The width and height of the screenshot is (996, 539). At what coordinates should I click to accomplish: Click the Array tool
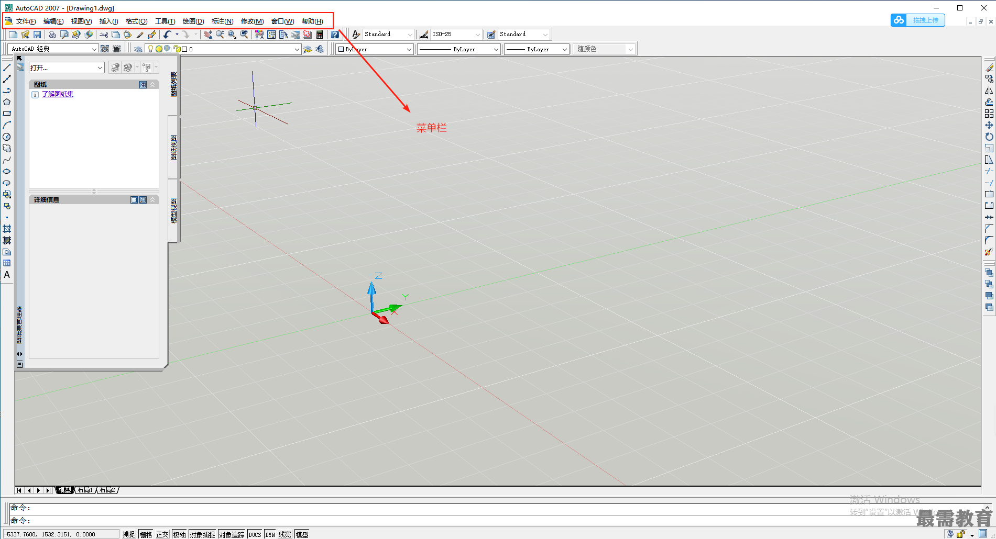coord(989,114)
